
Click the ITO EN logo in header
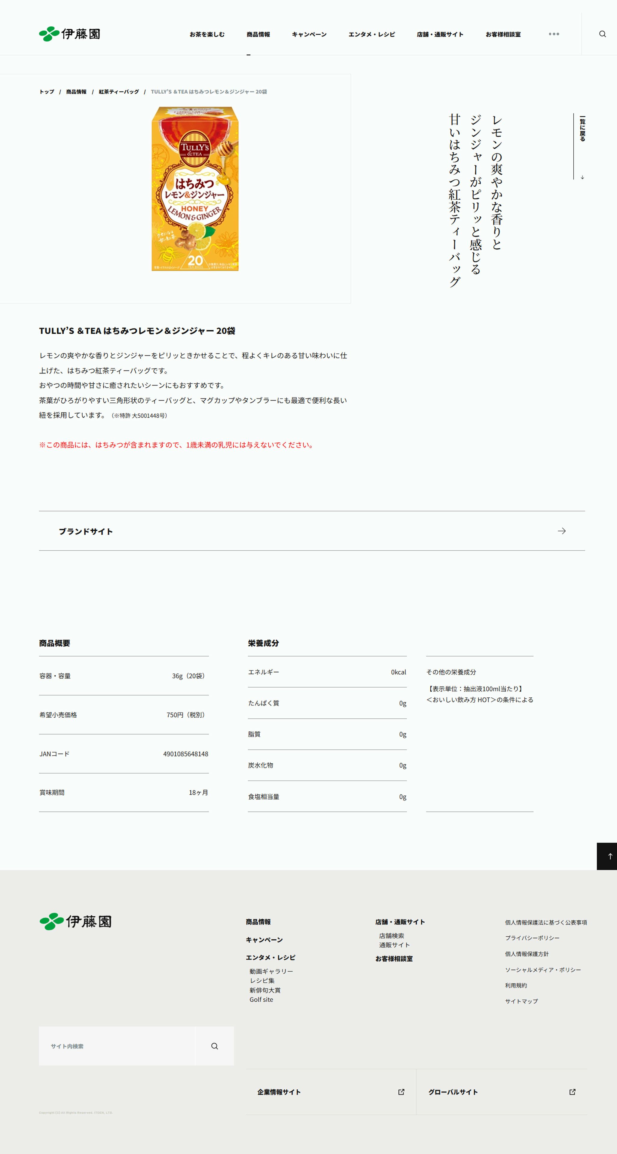tap(69, 34)
